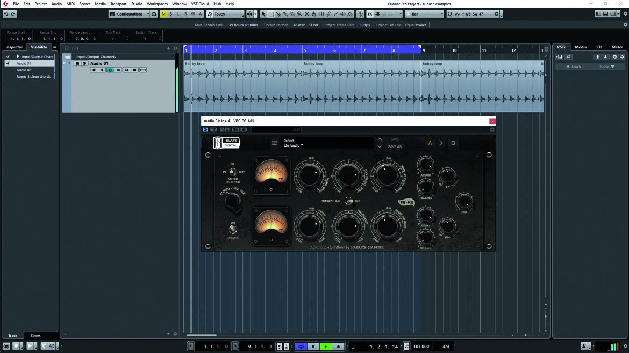Screen dimensions: 629x353
Task: Open the Cubase logo icon in title bar
Action: (5, 4)
